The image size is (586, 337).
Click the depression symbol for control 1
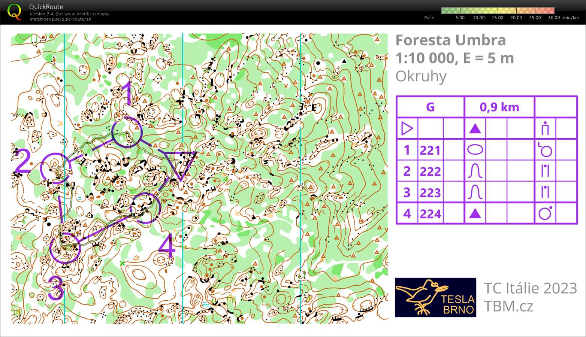pyautogui.click(x=475, y=150)
